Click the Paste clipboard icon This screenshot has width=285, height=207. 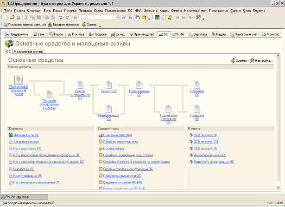pyautogui.click(x=39, y=17)
